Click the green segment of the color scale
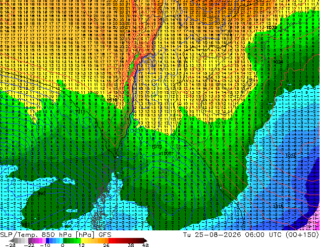320x247 pixels. coord(72,240)
